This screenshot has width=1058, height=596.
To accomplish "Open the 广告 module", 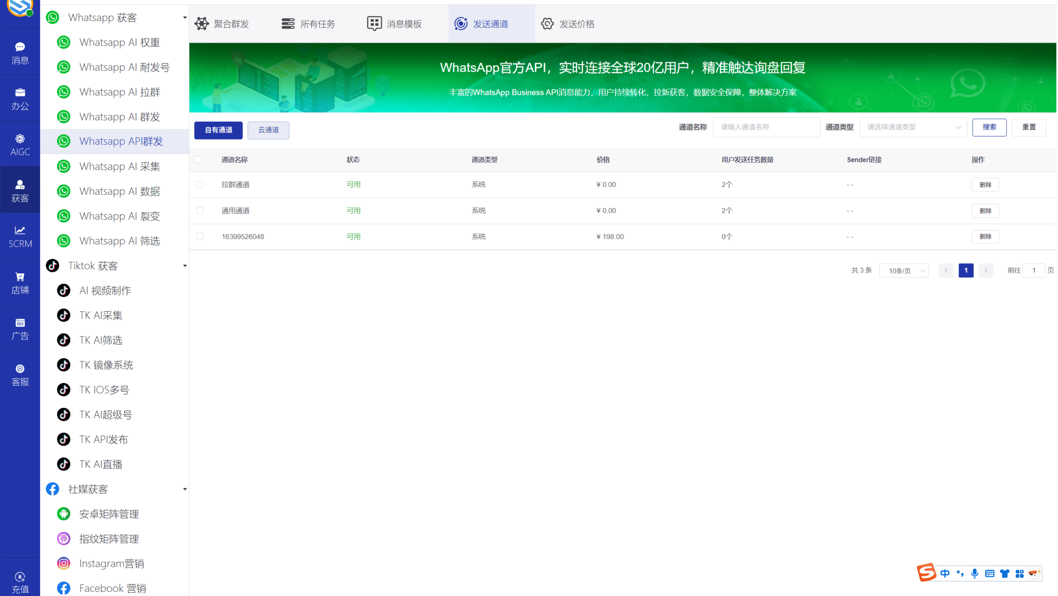I will tap(20, 328).
